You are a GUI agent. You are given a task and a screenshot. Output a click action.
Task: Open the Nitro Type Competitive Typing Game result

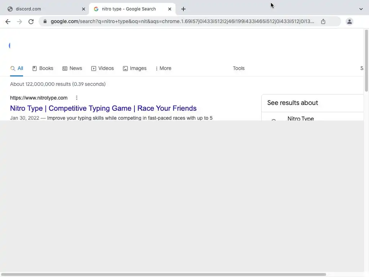click(x=103, y=108)
